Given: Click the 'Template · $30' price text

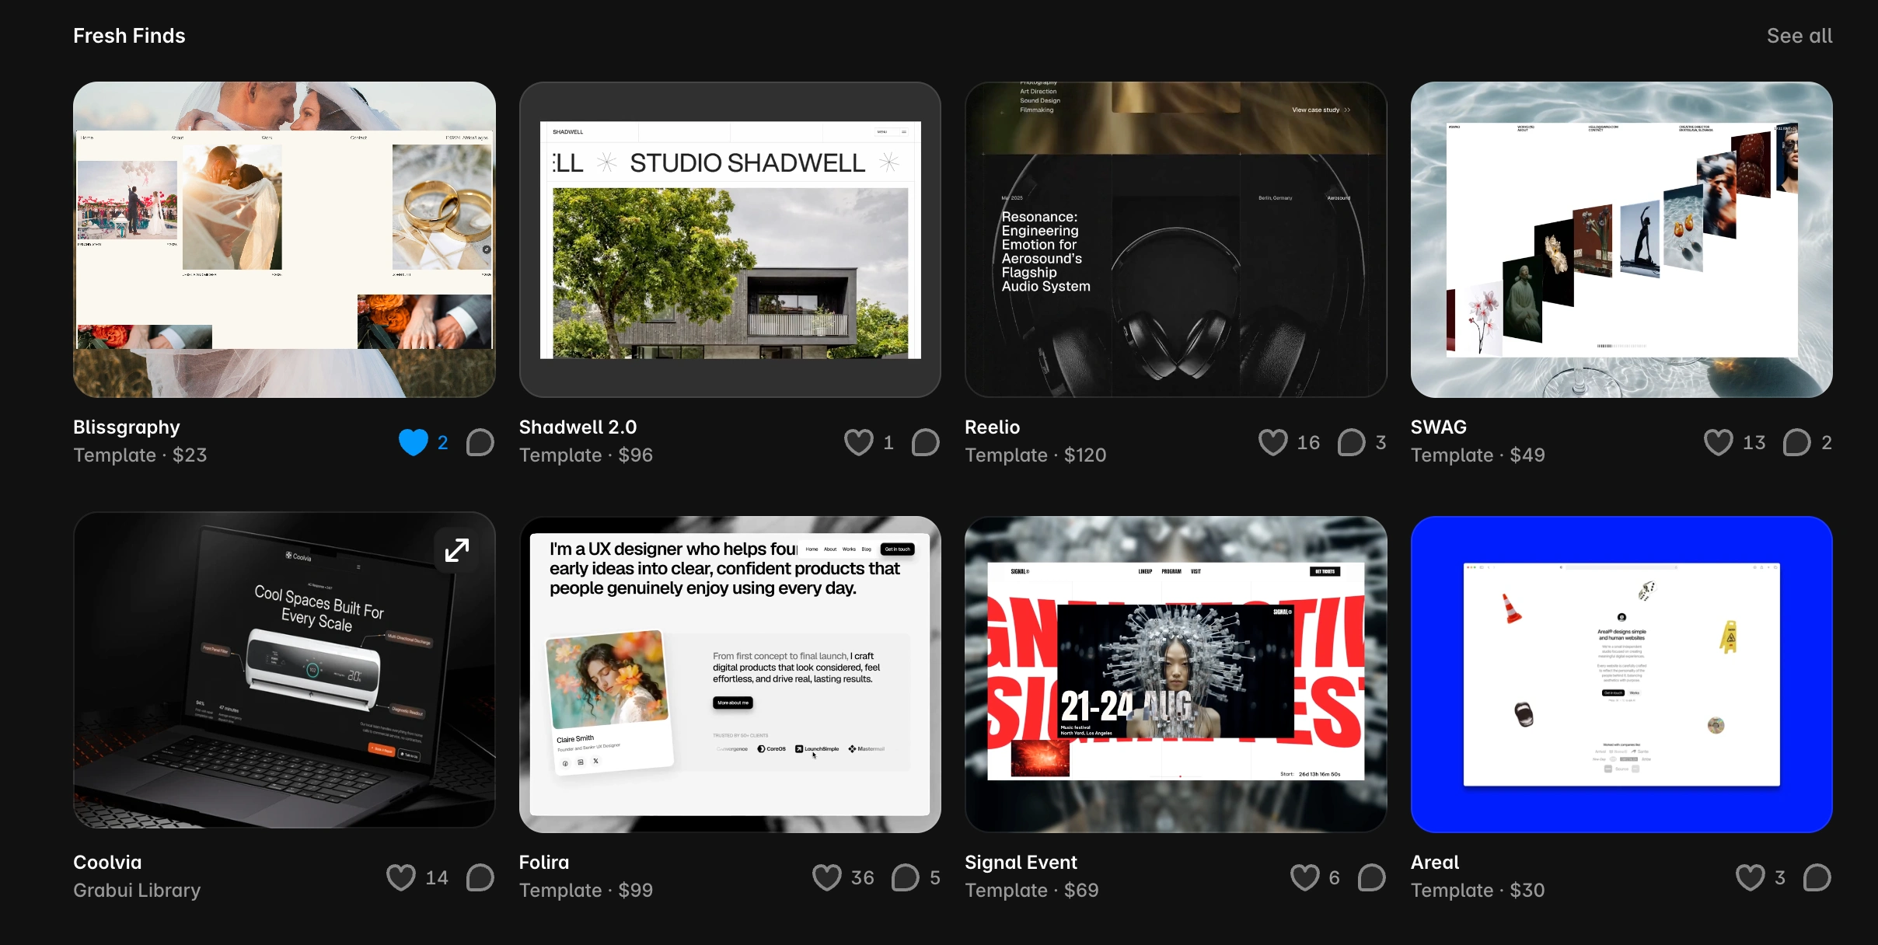Looking at the screenshot, I should pos(1478,891).
